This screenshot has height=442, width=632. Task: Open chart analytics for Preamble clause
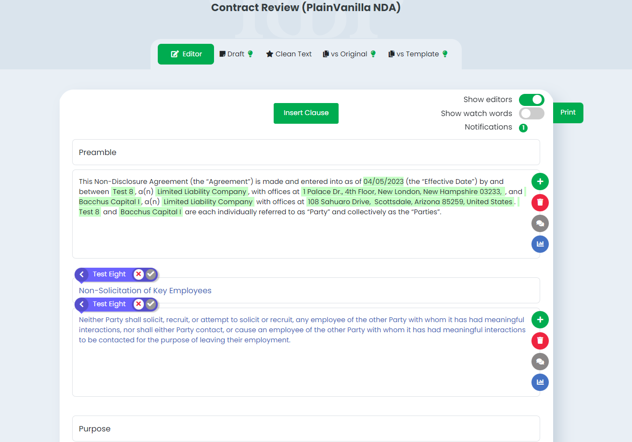[x=540, y=244]
